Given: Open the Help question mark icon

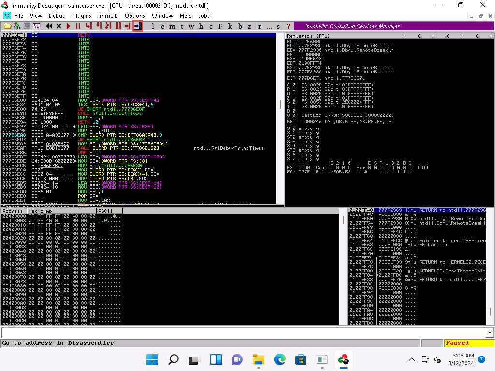Looking at the screenshot, I should click(288, 26).
